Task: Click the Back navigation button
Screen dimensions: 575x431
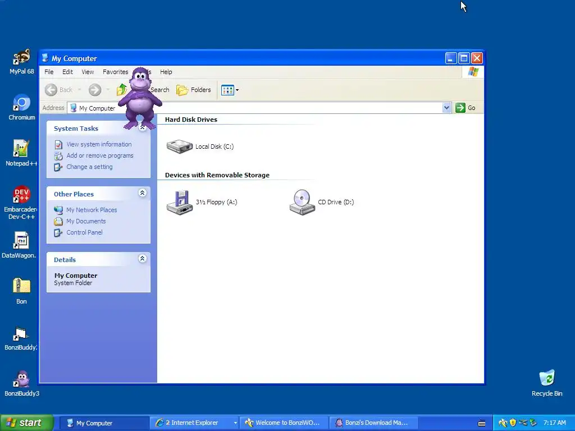Action: point(58,90)
